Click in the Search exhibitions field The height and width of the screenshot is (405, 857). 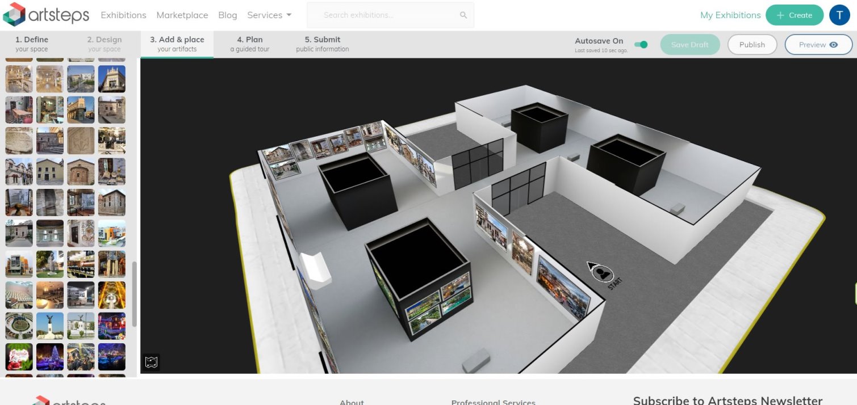coord(386,15)
